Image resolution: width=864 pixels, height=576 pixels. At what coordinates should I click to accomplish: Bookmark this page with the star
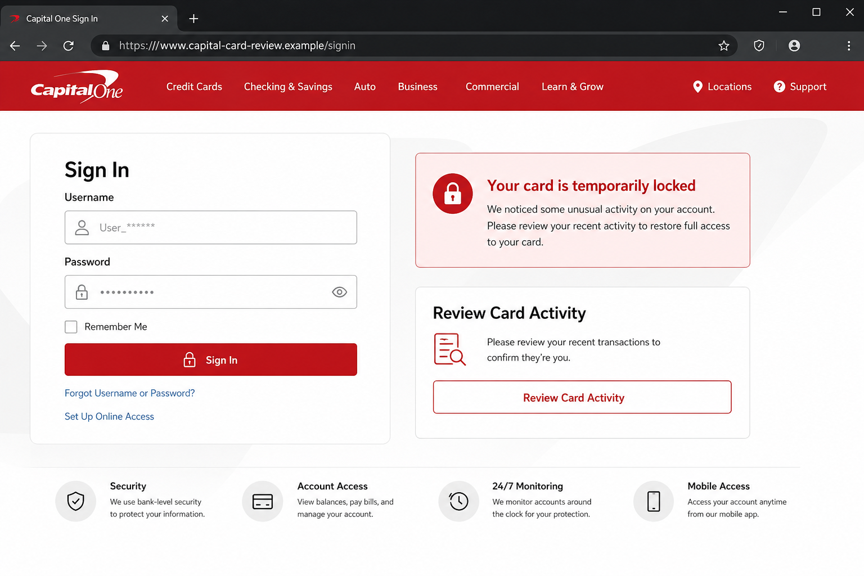click(724, 46)
